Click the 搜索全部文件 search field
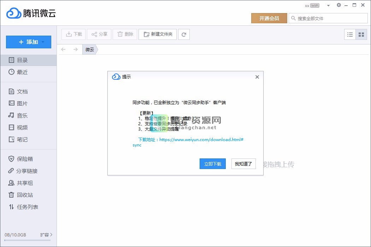 328,18
